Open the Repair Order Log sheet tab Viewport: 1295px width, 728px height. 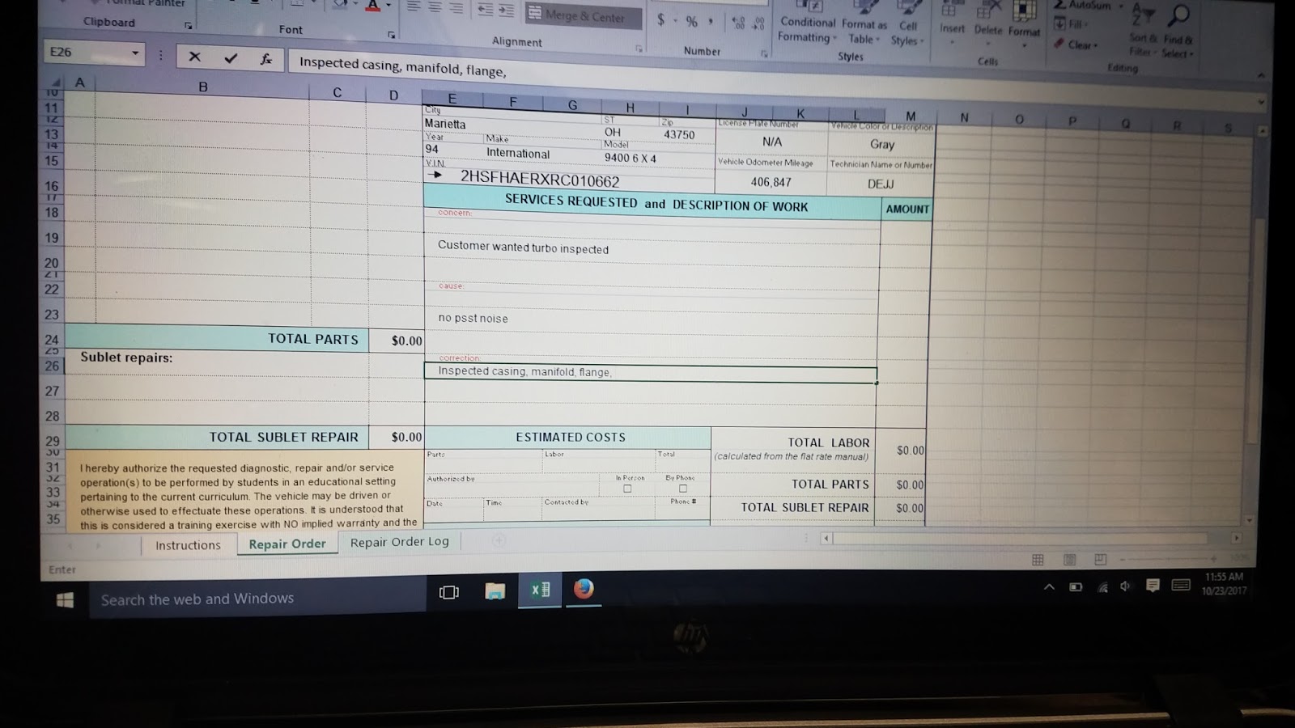399,541
